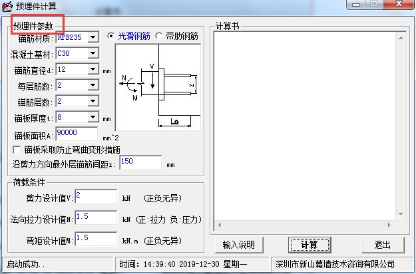The image size is (416, 274).
Task: Expand 每层筋数 dropdown
Action: pos(93,85)
